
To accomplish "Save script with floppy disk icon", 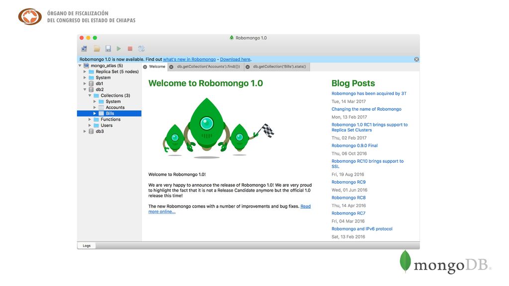I will point(108,49).
